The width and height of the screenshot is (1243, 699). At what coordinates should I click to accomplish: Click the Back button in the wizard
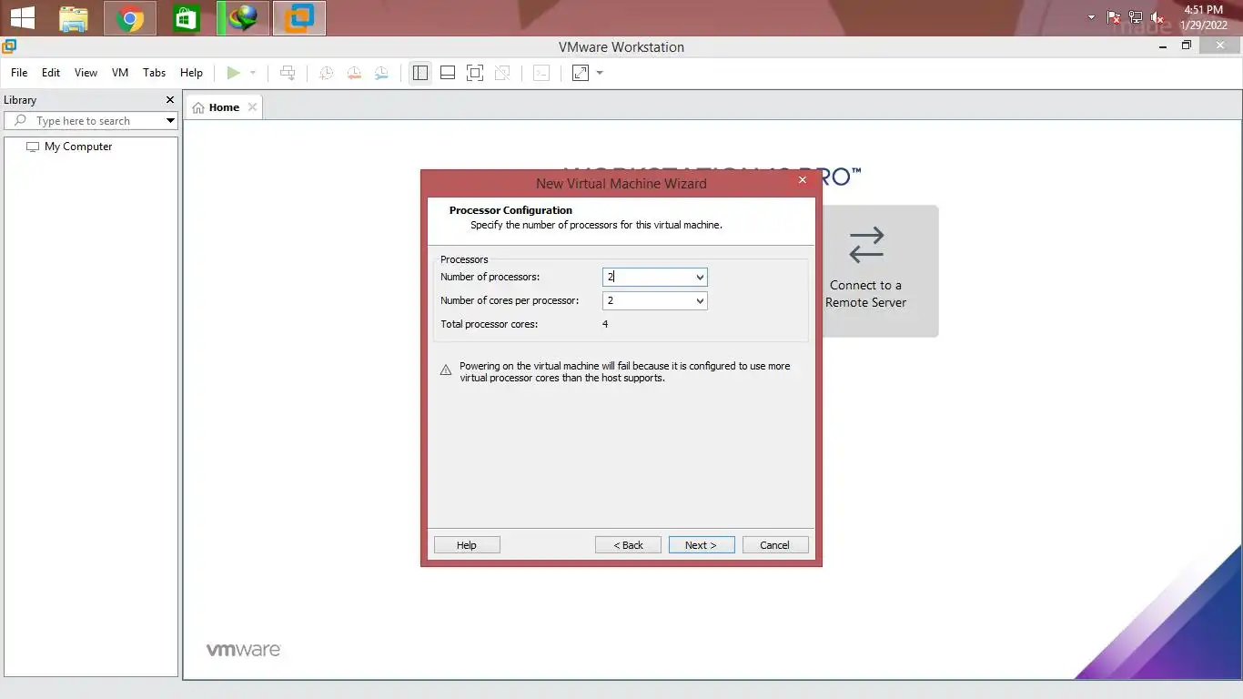[628, 545]
